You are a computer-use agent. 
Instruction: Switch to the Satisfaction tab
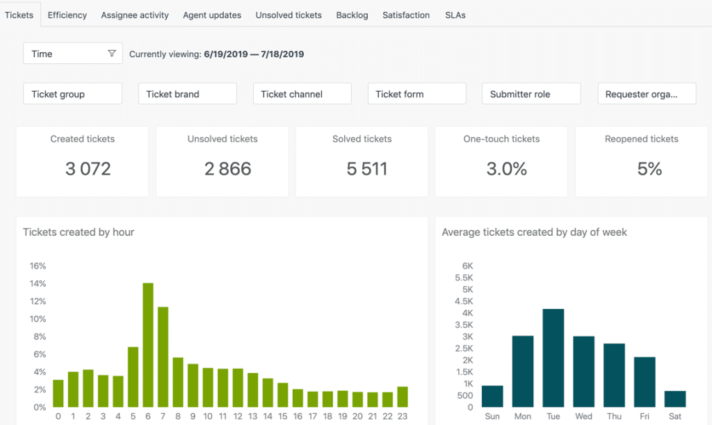coord(406,15)
